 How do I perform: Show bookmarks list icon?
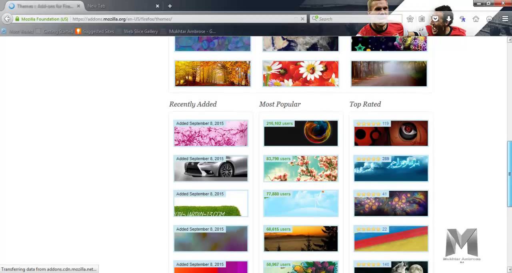pyautogui.click(x=422, y=19)
